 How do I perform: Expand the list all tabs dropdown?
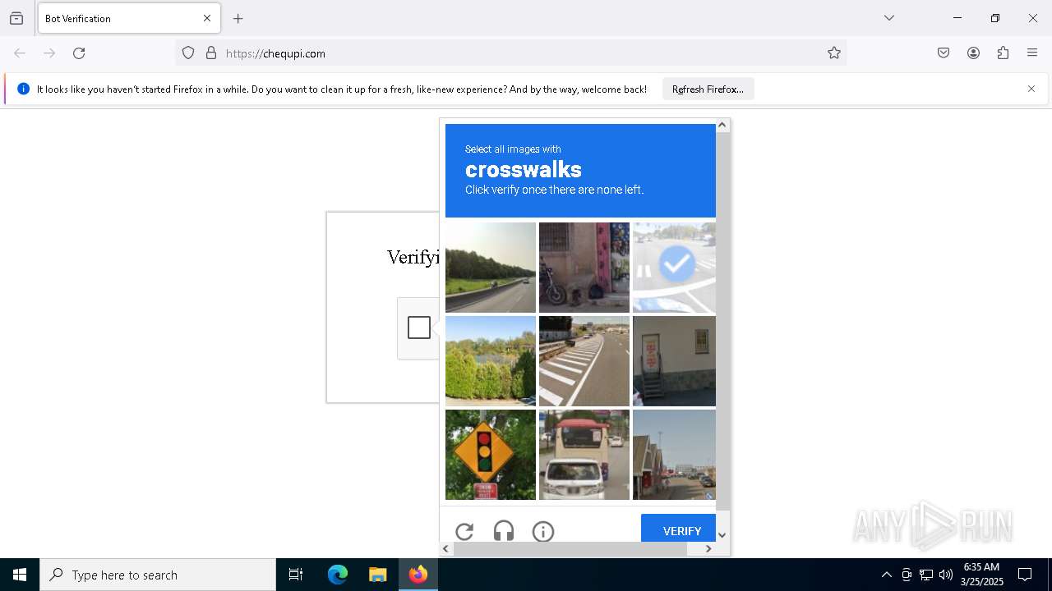[889, 18]
